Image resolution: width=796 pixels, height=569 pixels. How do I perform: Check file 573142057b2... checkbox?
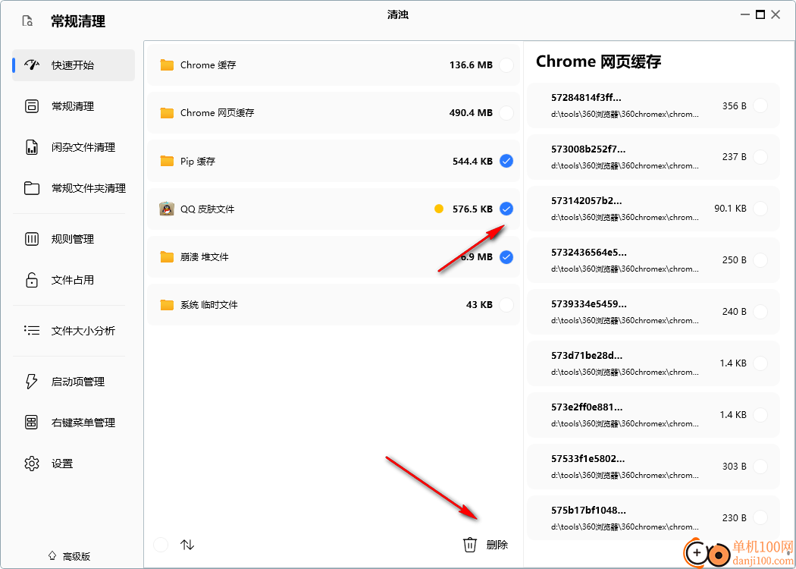point(760,209)
